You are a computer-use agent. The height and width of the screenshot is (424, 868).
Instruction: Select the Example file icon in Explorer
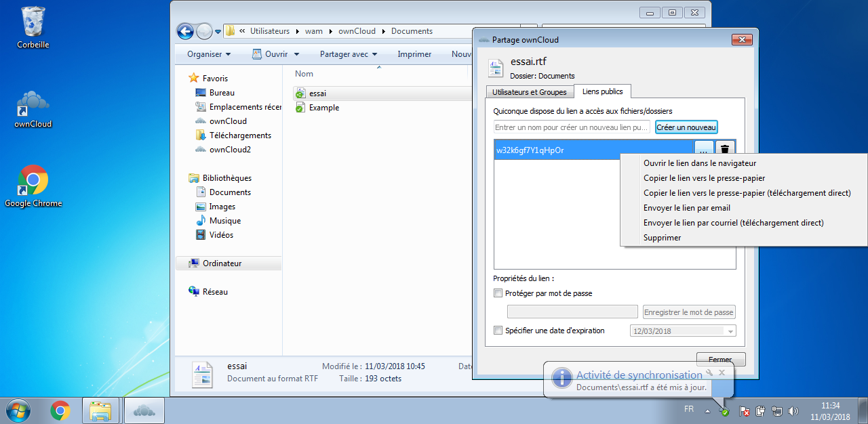pos(300,108)
